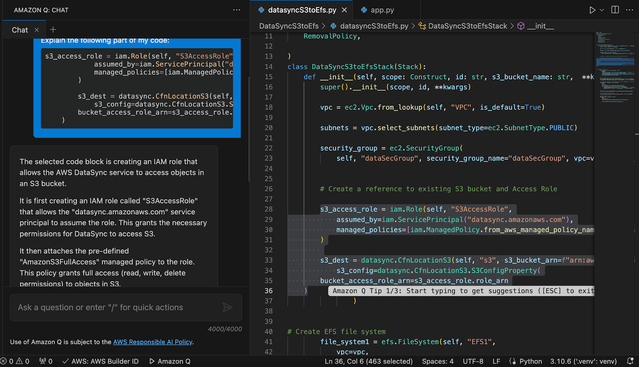Click the vpc = ec2.Vpc.from_lookup line
The height and width of the screenshot is (367, 639).
coord(432,107)
